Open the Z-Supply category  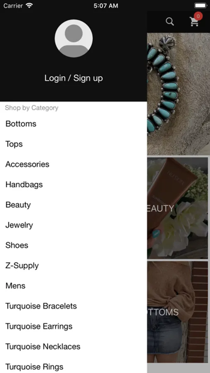[73, 266]
